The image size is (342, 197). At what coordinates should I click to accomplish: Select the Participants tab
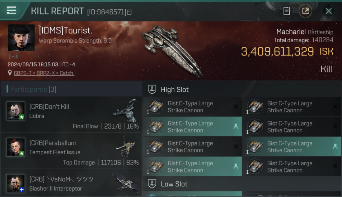pyautogui.click(x=33, y=89)
